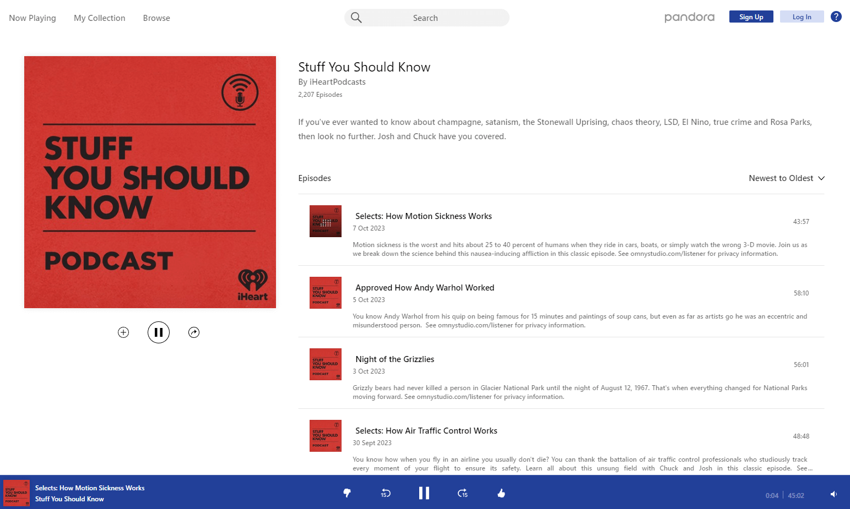Image resolution: width=850 pixels, height=509 pixels.
Task: Click the 48:48 episode duration
Action: (x=801, y=436)
